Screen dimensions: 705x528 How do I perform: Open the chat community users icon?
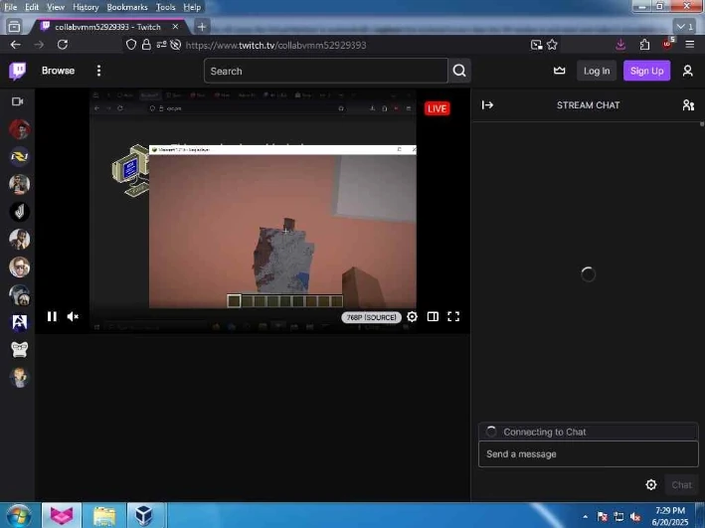pos(688,104)
